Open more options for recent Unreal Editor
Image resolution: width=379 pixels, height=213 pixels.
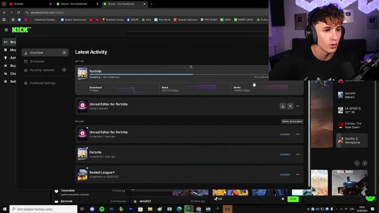(x=298, y=134)
